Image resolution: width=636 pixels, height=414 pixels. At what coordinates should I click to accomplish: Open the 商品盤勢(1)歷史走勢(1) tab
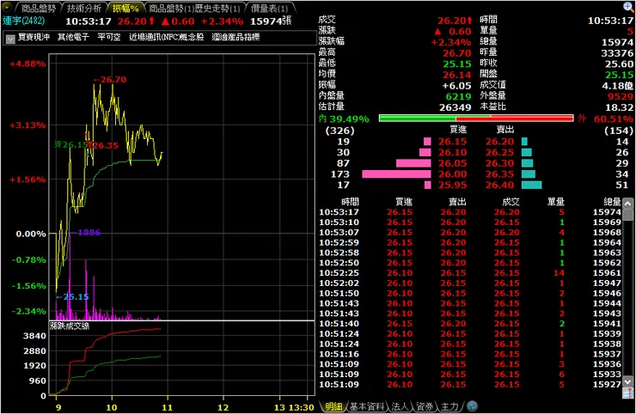pyautogui.click(x=194, y=8)
